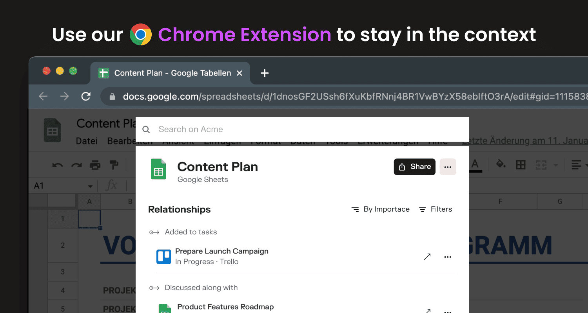Click the browser reload icon
This screenshot has width=588, height=313.
(86, 96)
